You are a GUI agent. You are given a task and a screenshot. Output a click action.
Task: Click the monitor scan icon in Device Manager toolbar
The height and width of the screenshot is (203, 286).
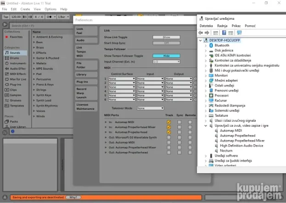point(239,33)
